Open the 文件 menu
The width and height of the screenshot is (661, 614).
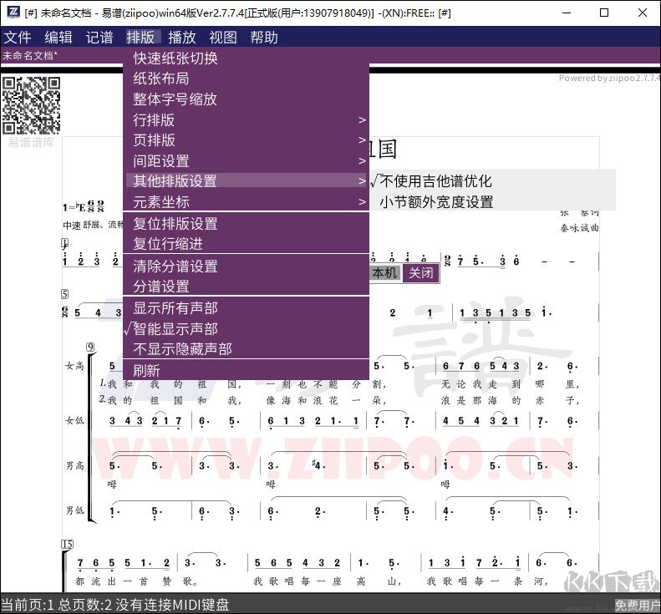pyautogui.click(x=18, y=38)
